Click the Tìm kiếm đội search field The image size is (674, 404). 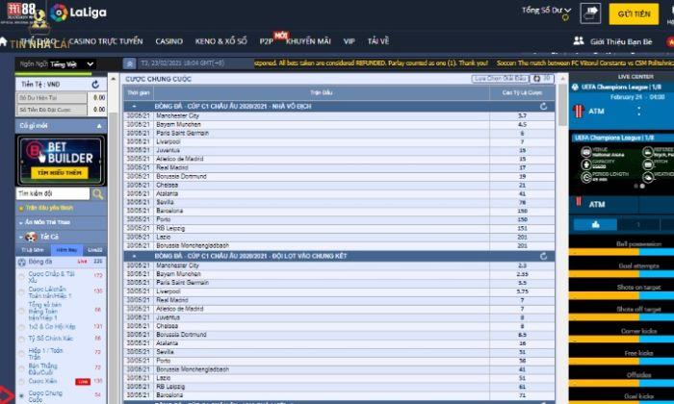click(53, 194)
